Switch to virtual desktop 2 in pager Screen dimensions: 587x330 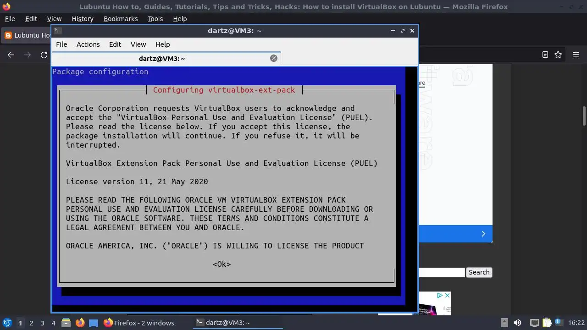point(31,323)
